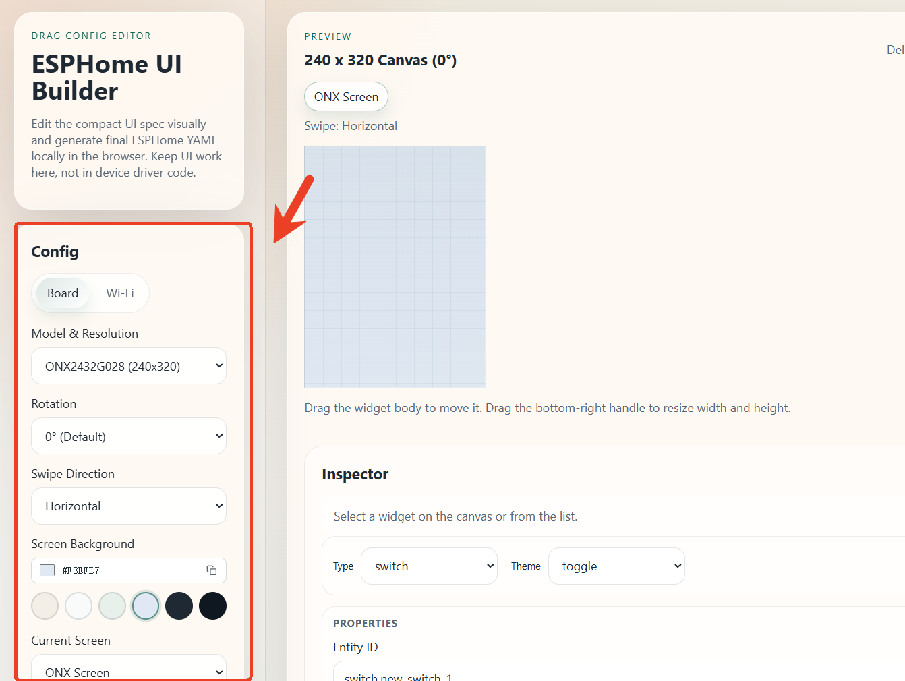Choose the pale green preset swatch
This screenshot has width=905, height=681.
click(x=112, y=605)
